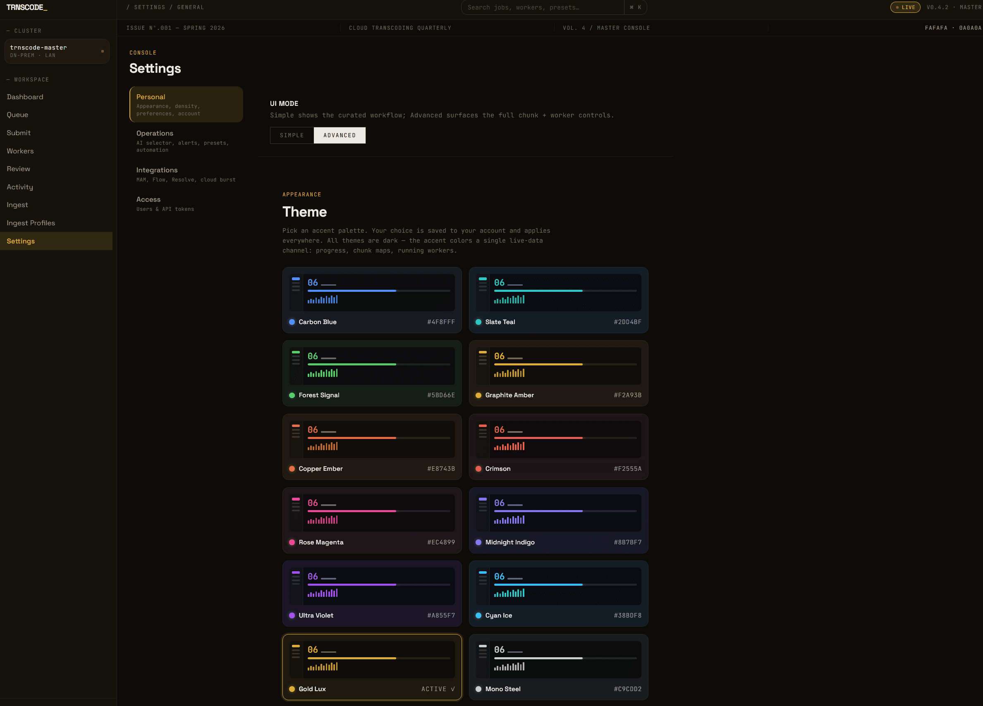Click the Crimson preview progress bar
The width and height of the screenshot is (983, 706).
pyautogui.click(x=565, y=438)
